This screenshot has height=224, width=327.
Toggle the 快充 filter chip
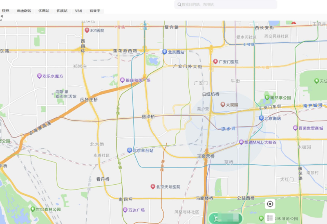click(6, 11)
